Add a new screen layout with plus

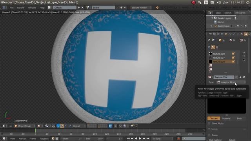[78, 7]
